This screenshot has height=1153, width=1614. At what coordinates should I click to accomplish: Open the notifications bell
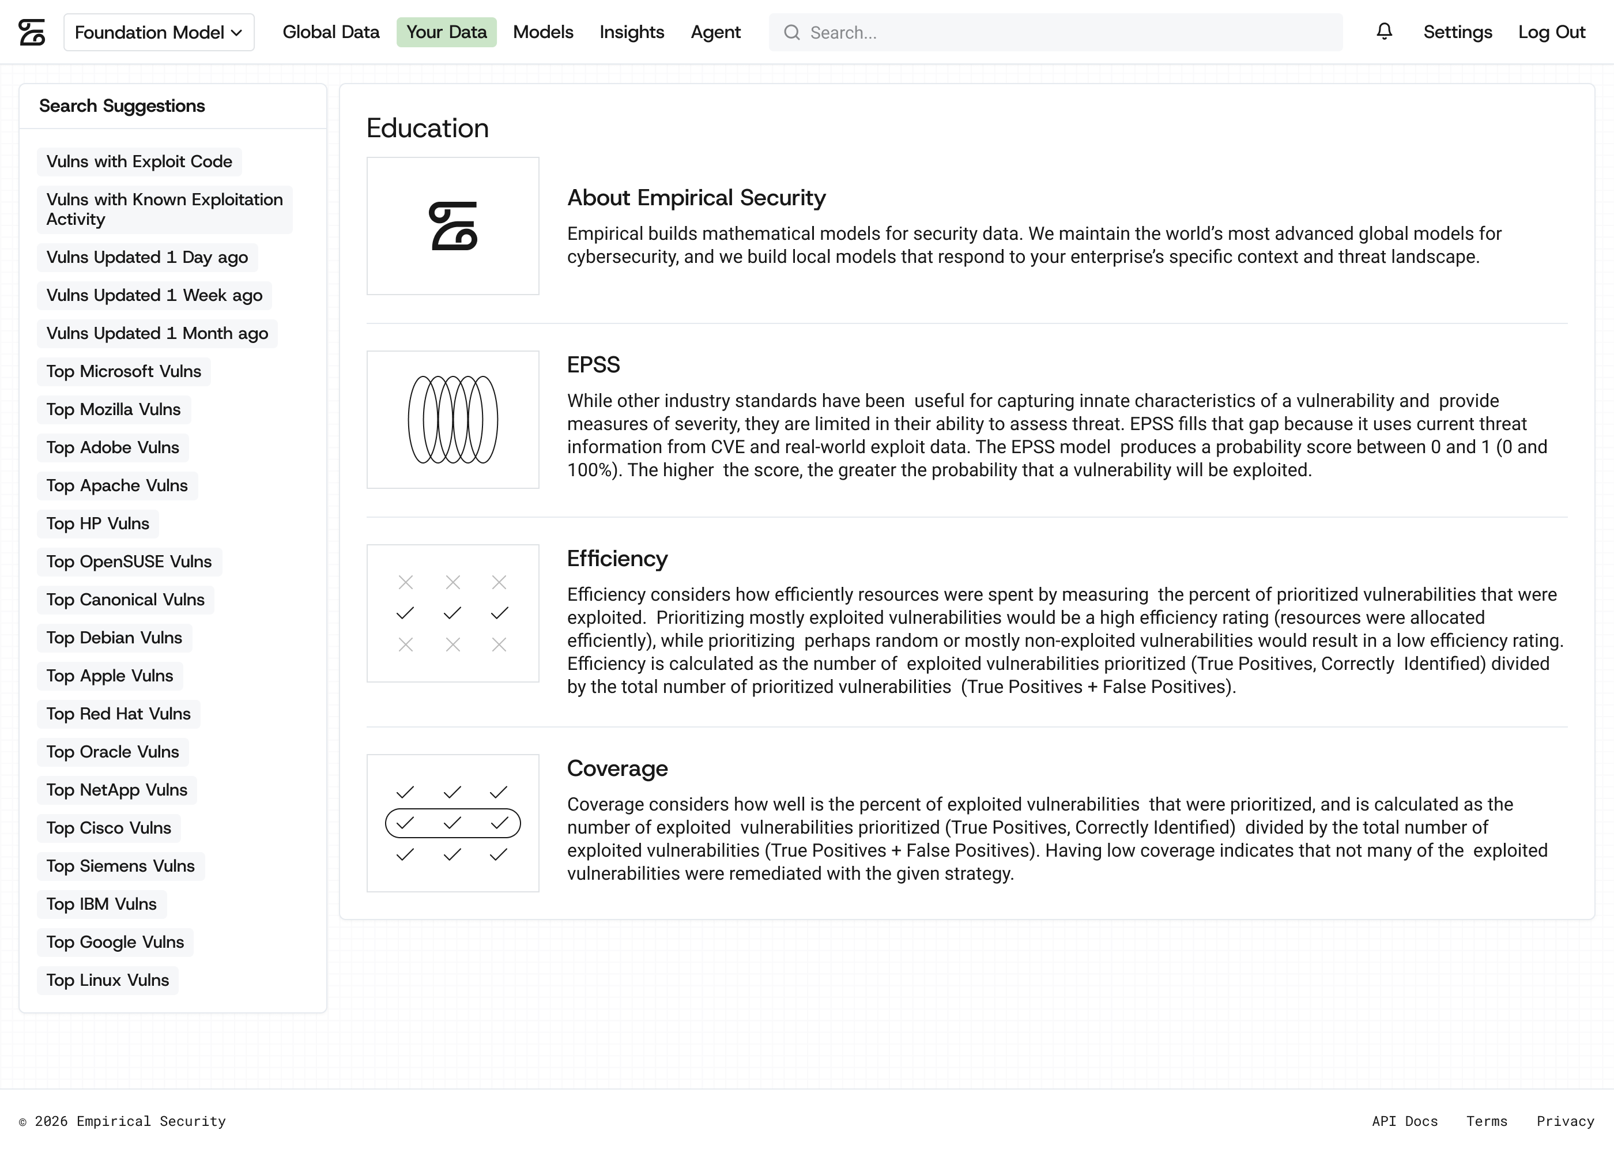pos(1384,31)
